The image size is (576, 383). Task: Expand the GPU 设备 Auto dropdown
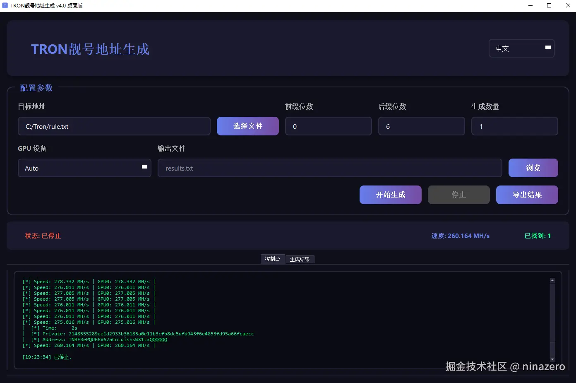(x=84, y=168)
